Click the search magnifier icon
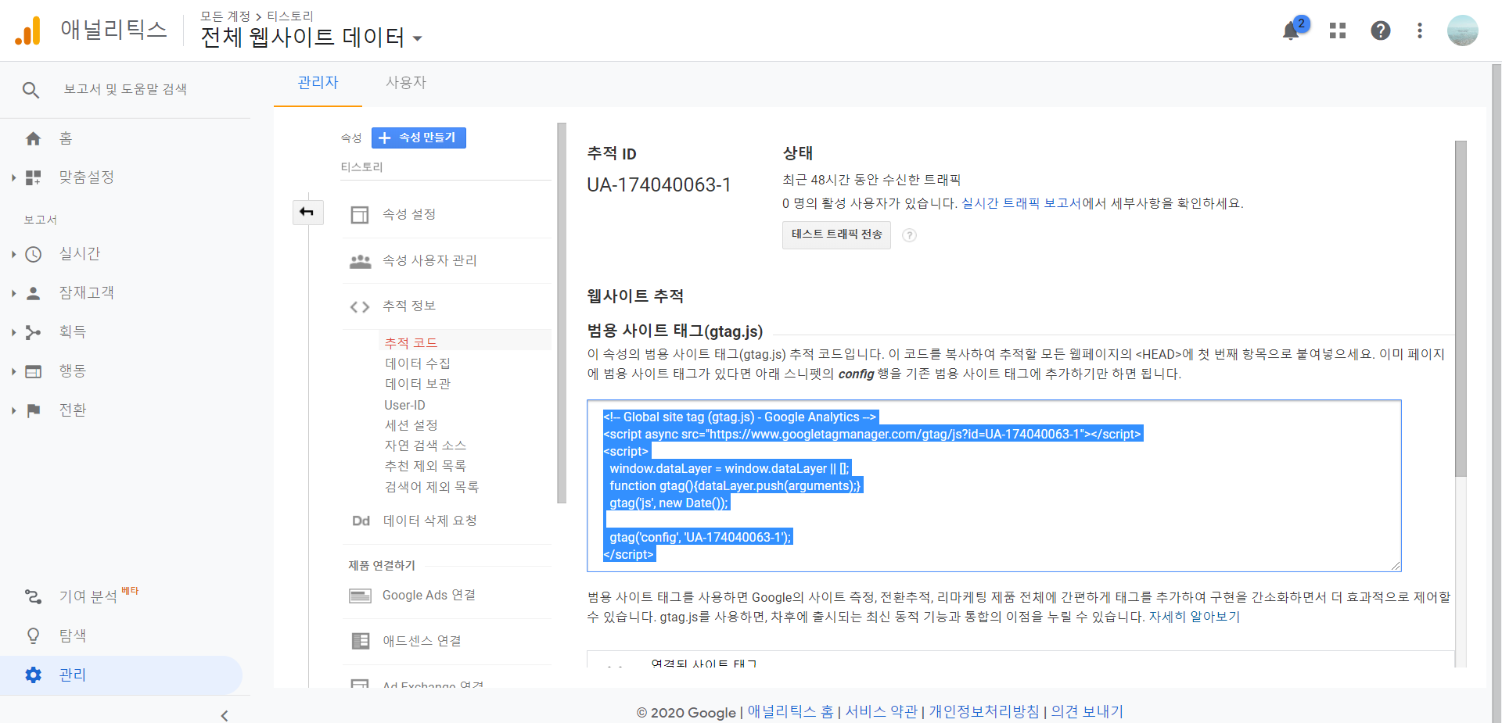The image size is (1502, 723). [x=31, y=90]
